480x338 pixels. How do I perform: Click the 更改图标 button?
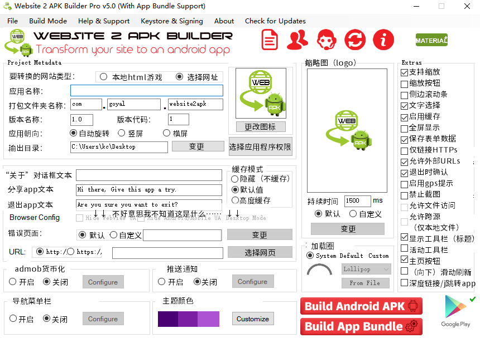(x=261, y=127)
